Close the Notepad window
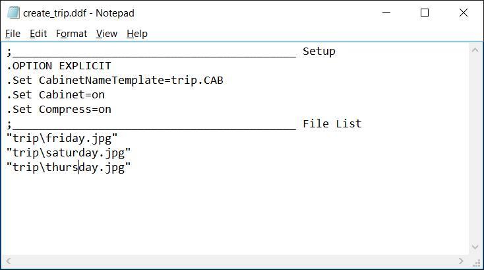 click(464, 13)
